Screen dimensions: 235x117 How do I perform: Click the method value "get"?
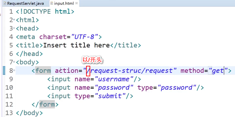(x=218, y=71)
